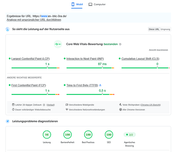Select the Diese URL toggle option
The image size is (176, 152).
pyautogui.click(x=154, y=29)
